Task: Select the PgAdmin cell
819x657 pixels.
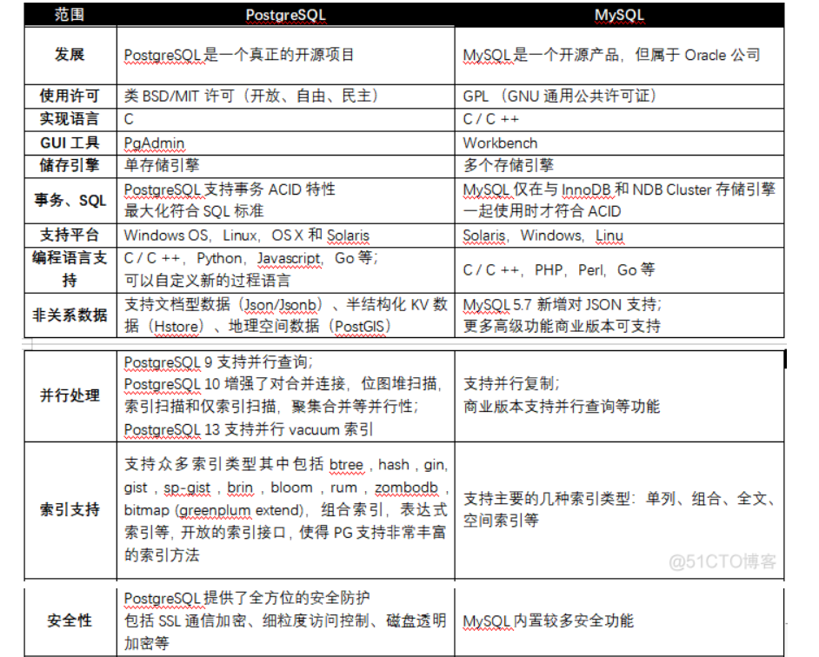Action: point(286,143)
